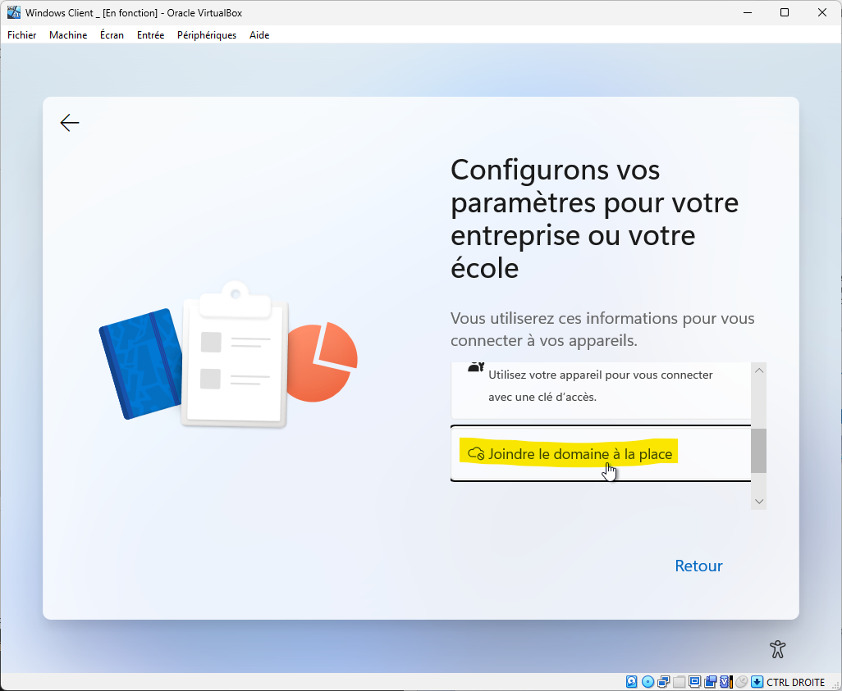Click the options list scrollbar thumb
842x691 pixels.
pyautogui.click(x=759, y=451)
